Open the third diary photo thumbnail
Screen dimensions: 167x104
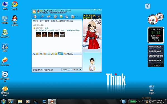pos(50,34)
